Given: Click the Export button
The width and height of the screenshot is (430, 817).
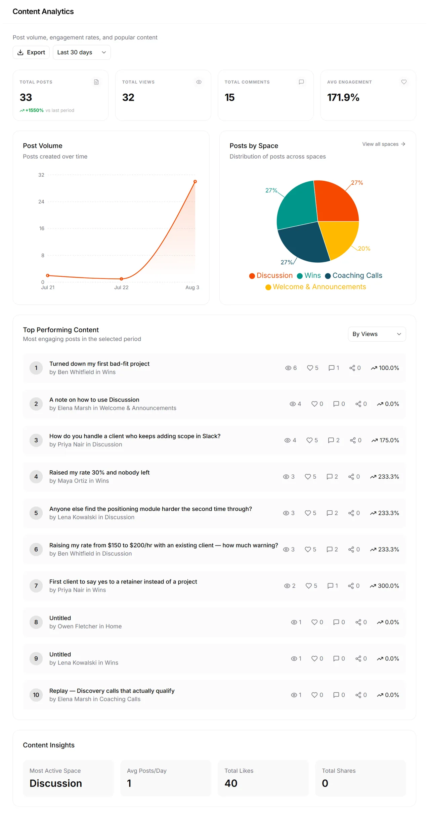Looking at the screenshot, I should point(31,52).
